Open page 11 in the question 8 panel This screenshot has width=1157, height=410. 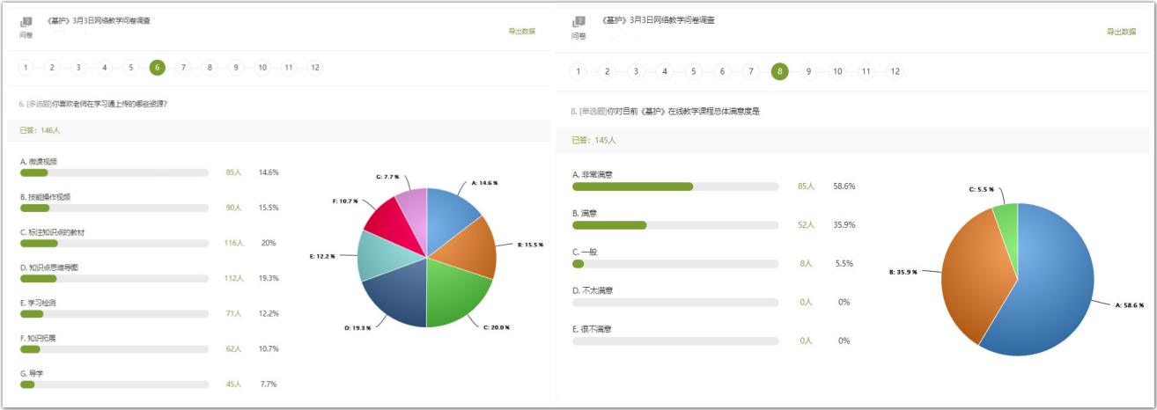pyautogui.click(x=866, y=71)
